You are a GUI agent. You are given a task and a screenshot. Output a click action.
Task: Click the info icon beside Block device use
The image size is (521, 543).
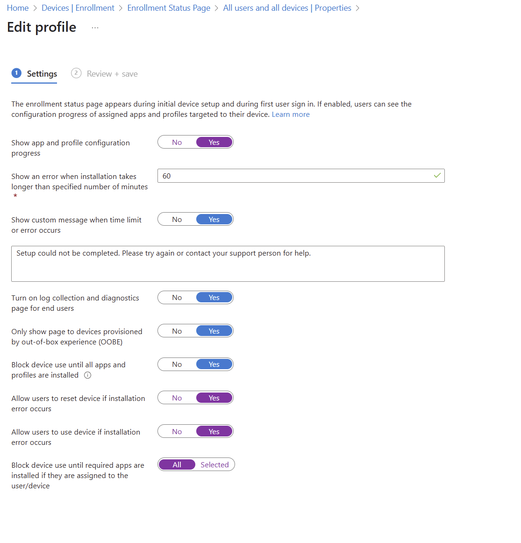click(87, 375)
